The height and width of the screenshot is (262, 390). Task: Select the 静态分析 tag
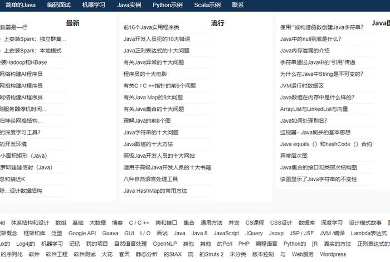click(x=147, y=254)
